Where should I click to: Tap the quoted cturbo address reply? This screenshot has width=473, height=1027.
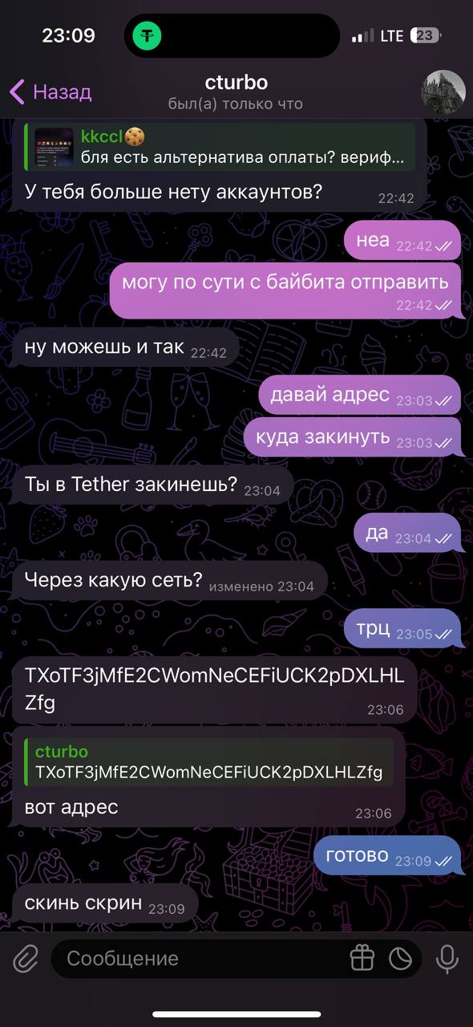(210, 762)
